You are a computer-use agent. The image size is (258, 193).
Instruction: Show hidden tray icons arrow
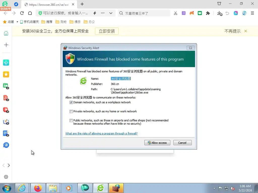(x=214, y=188)
